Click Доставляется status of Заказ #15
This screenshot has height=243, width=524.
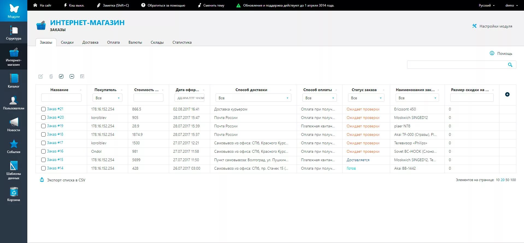(358, 160)
